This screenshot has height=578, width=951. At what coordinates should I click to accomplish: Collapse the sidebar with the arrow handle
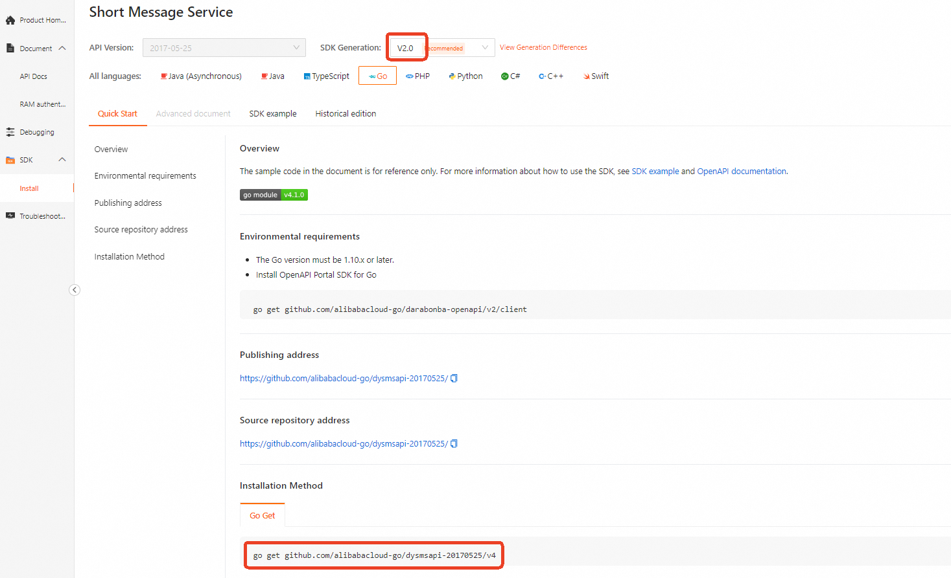(75, 290)
